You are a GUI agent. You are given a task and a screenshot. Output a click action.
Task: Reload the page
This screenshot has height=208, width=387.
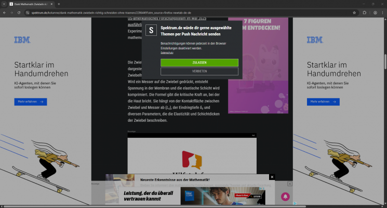click(x=19, y=12)
